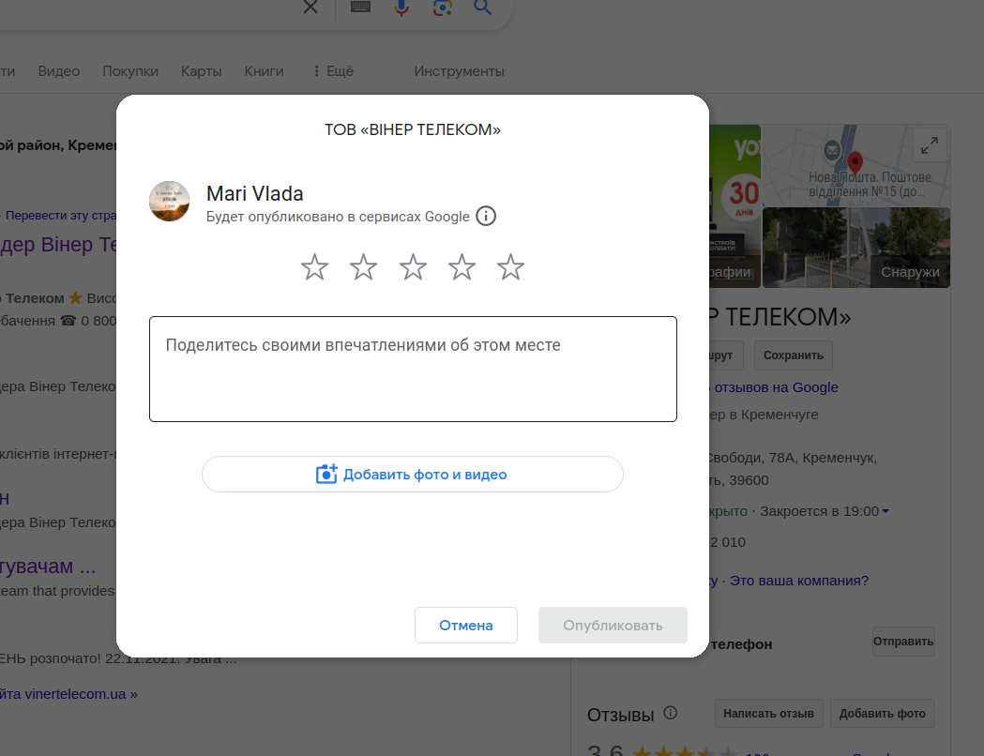Click the magnifier search icon

[482, 8]
